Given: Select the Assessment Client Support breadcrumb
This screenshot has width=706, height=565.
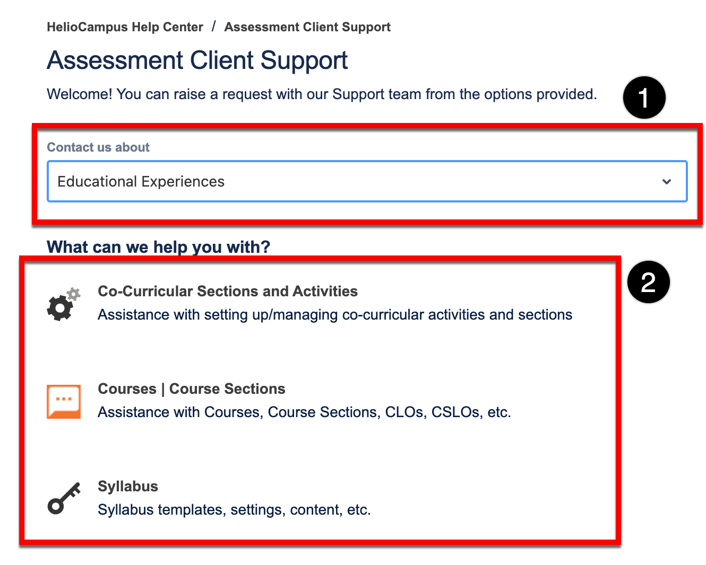Looking at the screenshot, I should point(307,27).
